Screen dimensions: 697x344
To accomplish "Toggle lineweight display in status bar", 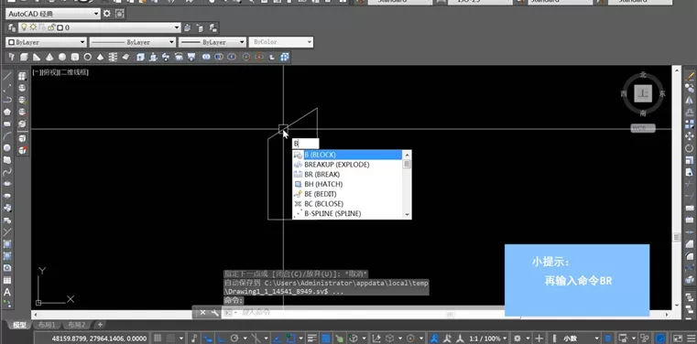I will tap(312, 339).
